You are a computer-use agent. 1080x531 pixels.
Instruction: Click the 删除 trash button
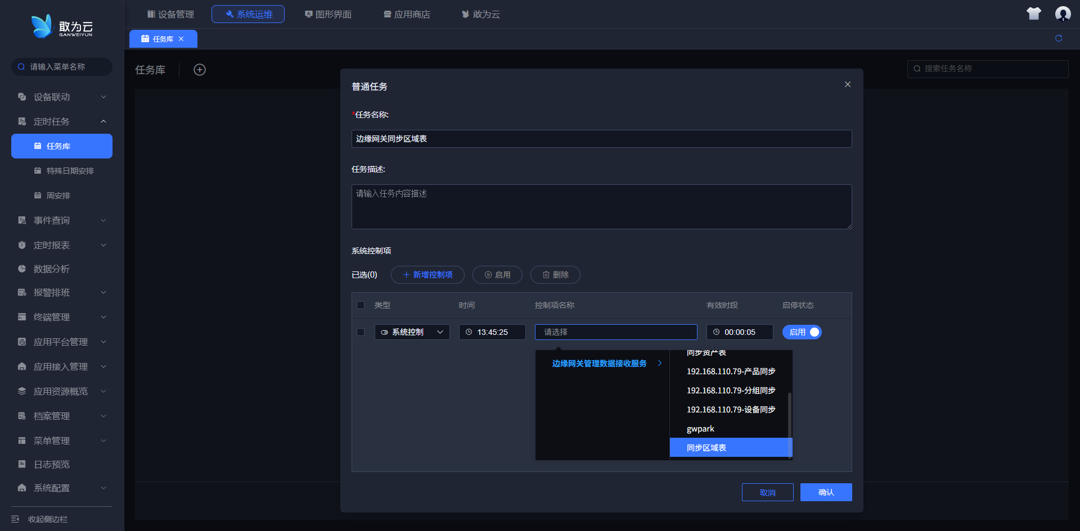[555, 275]
